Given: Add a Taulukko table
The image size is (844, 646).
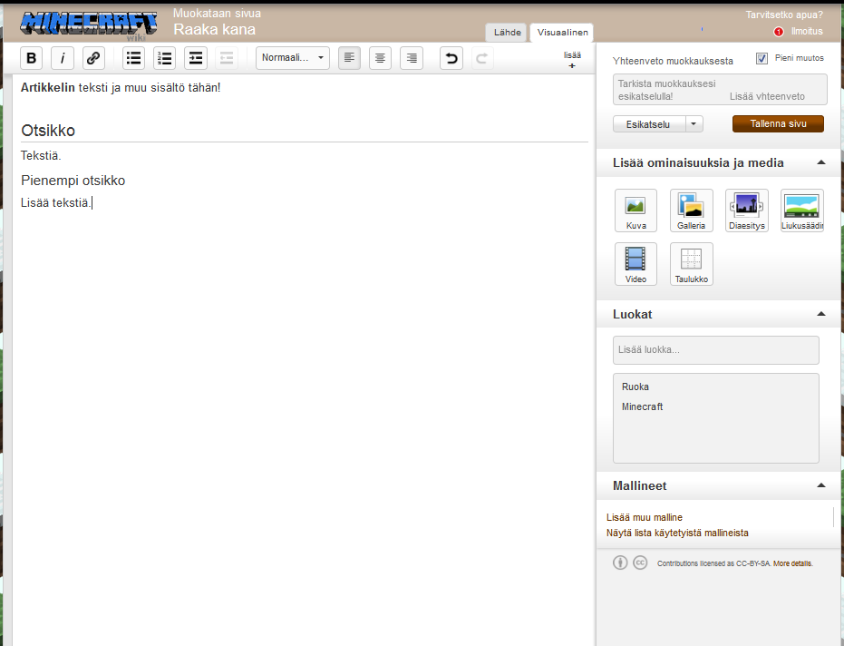Looking at the screenshot, I should 691,264.
